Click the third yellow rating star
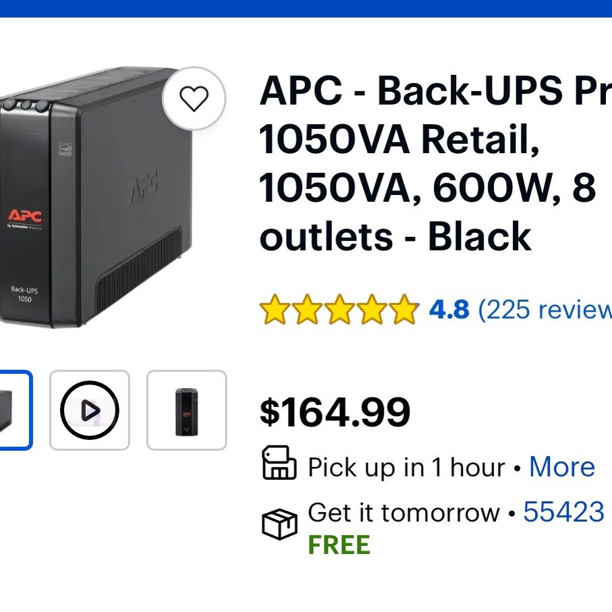Screen dimensions: 612x612 (x=339, y=310)
